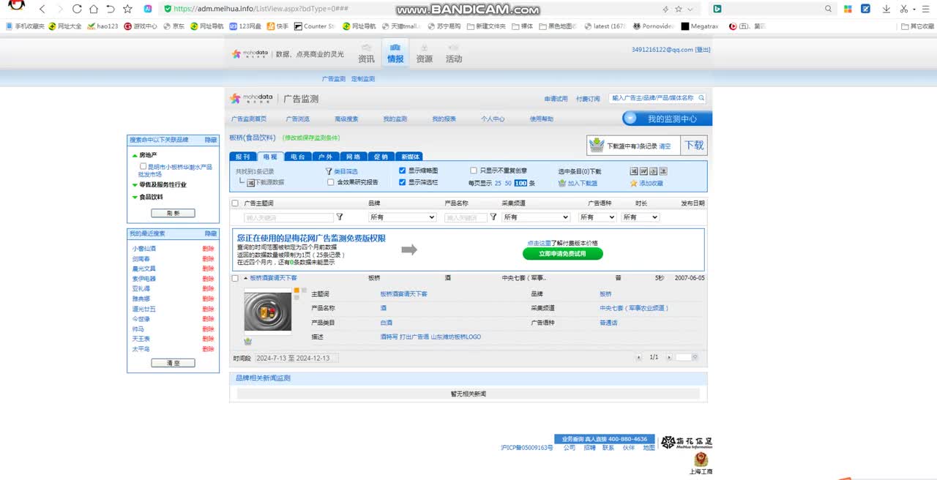
Task: Open the 广告语种 filter dropdown
Action: pyautogui.click(x=597, y=217)
